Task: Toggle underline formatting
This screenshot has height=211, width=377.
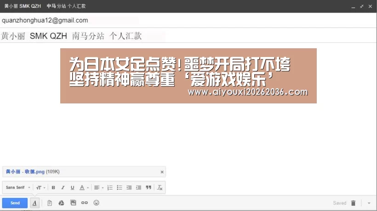Action: point(72,188)
